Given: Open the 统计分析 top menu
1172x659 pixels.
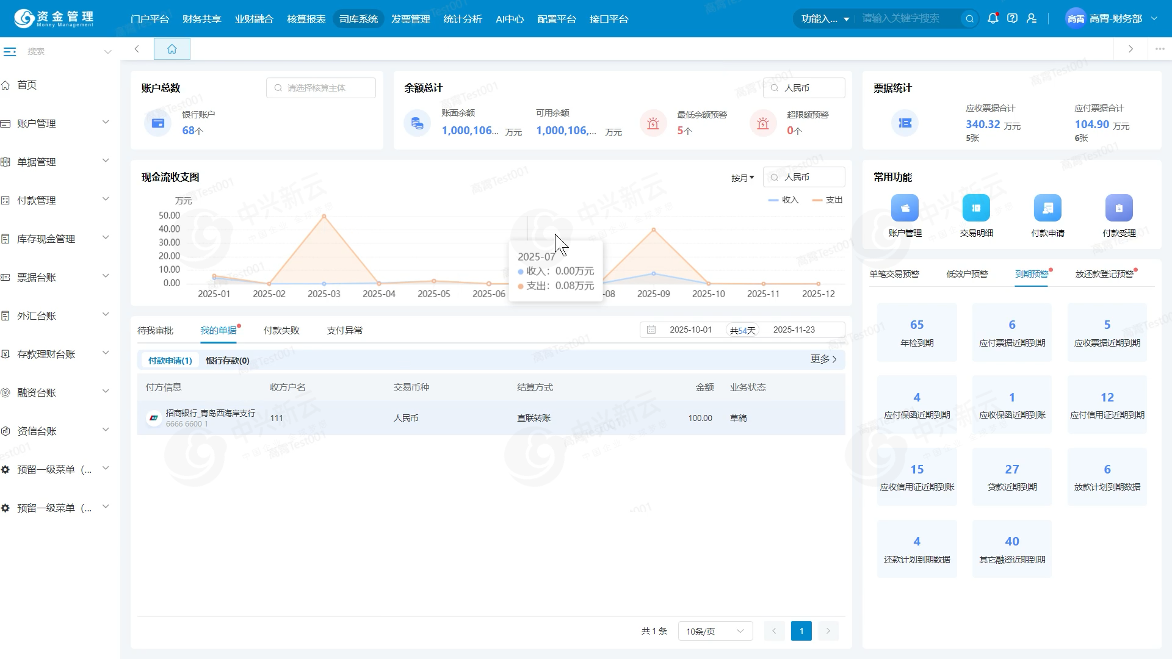Looking at the screenshot, I should point(462,19).
